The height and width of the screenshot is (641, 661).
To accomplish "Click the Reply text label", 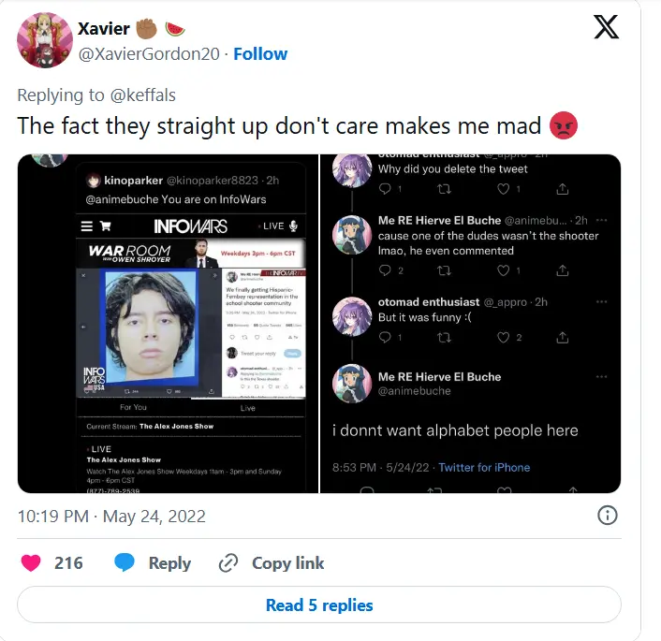I will 169,562.
